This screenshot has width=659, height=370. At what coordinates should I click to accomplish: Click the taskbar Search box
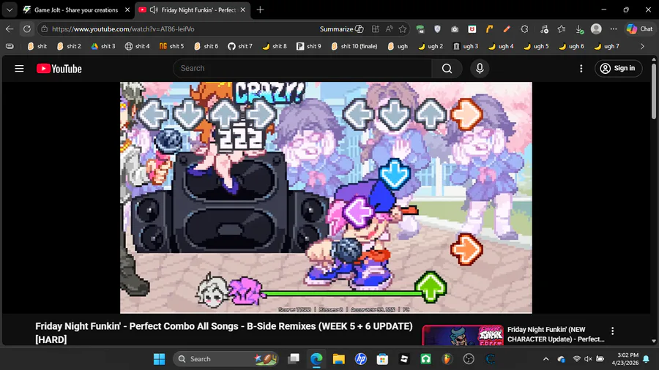click(x=226, y=359)
